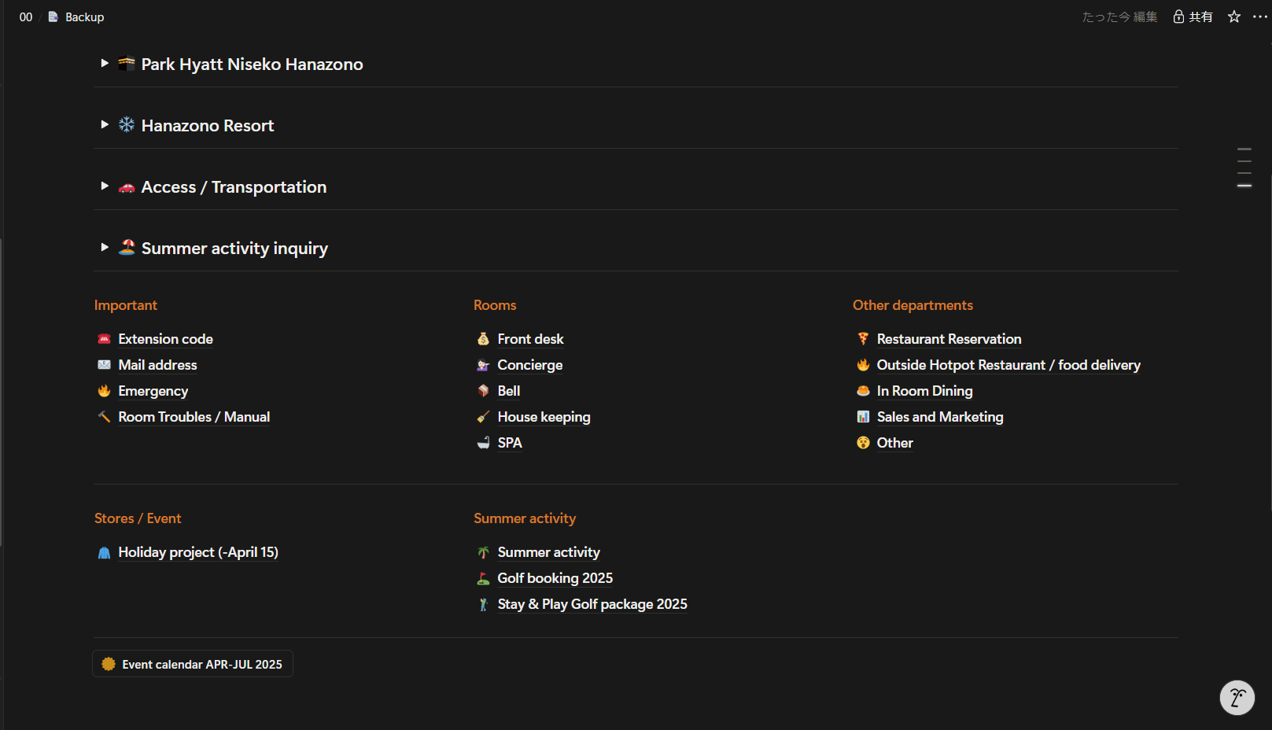Go to the House keeping page

click(x=544, y=417)
